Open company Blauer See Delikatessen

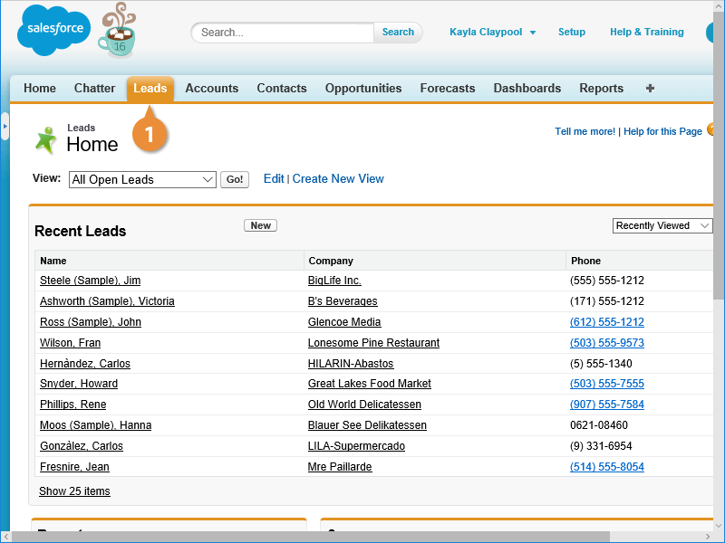[368, 425]
